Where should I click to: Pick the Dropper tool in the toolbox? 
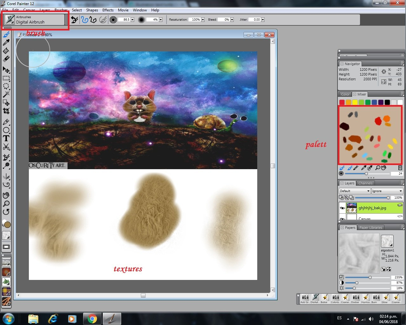tap(6, 43)
